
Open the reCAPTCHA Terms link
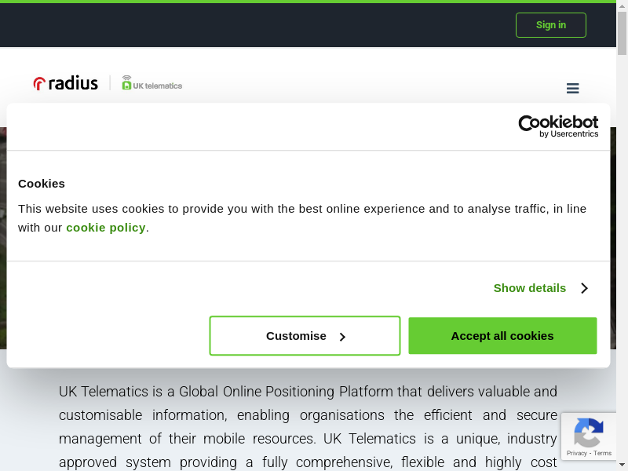(603, 453)
